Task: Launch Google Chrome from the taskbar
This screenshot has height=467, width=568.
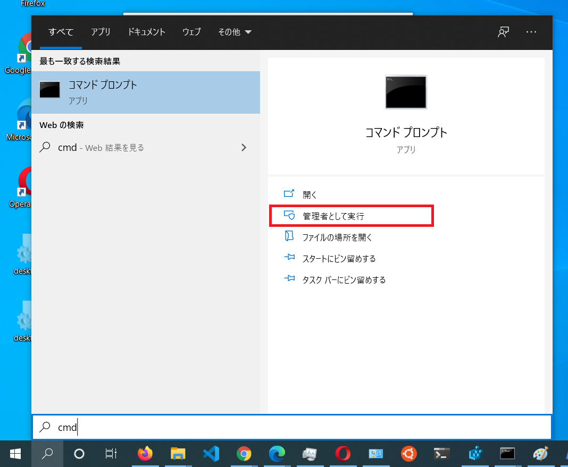Action: tap(244, 454)
